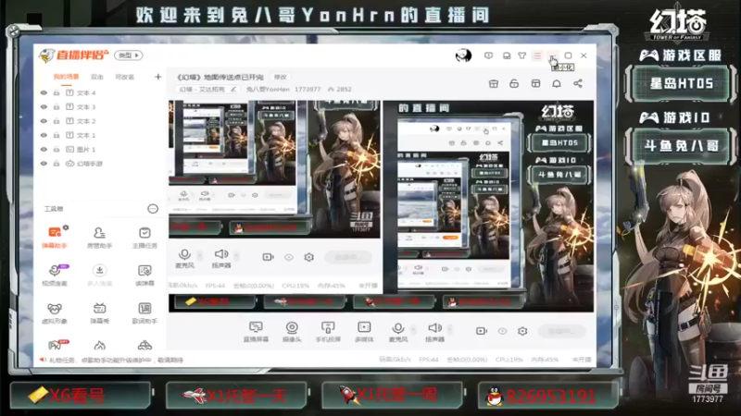Click the room number 1773977 in header
The image size is (741, 416).
[308, 89]
